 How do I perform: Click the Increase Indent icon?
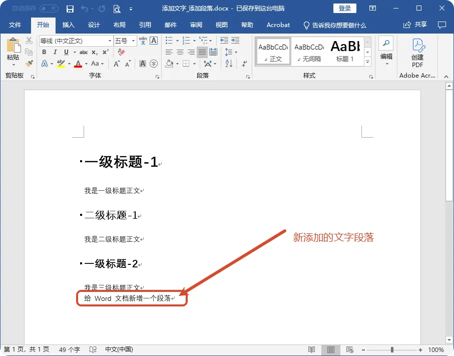(235, 41)
